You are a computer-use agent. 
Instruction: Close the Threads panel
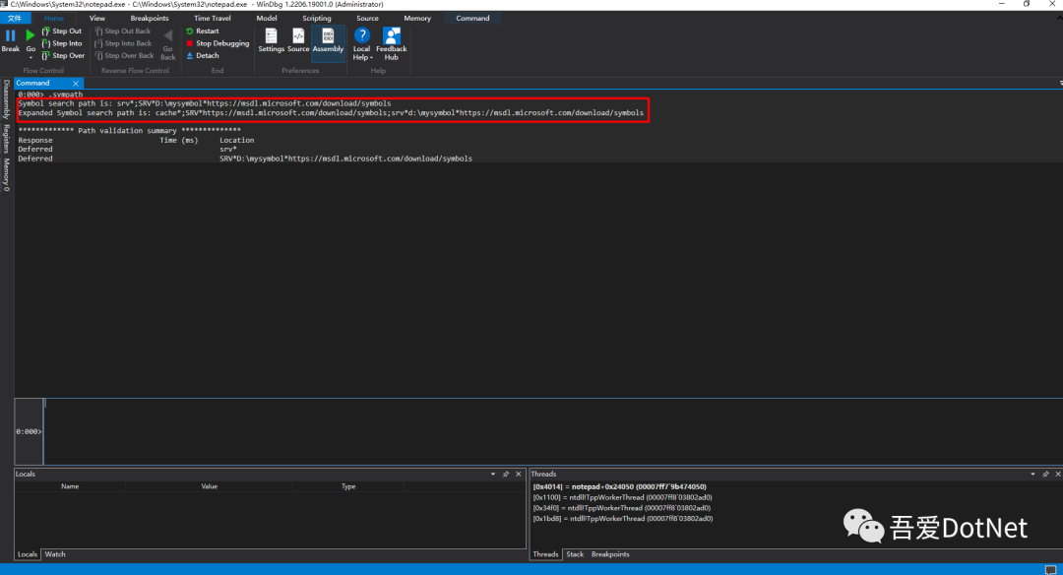click(1057, 474)
